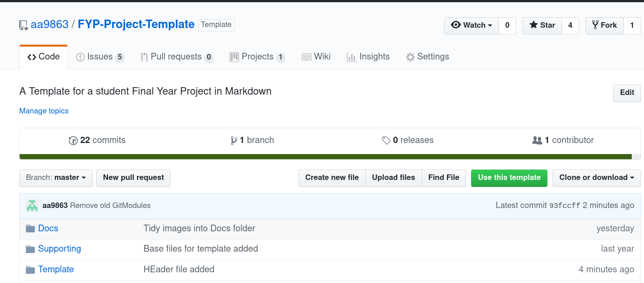The width and height of the screenshot is (644, 283).
Task: Click Upload files button
Action: click(x=393, y=178)
